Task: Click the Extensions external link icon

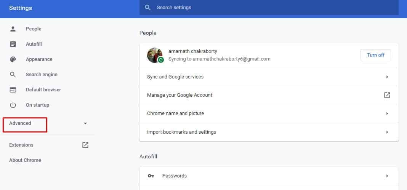Action: click(x=85, y=145)
